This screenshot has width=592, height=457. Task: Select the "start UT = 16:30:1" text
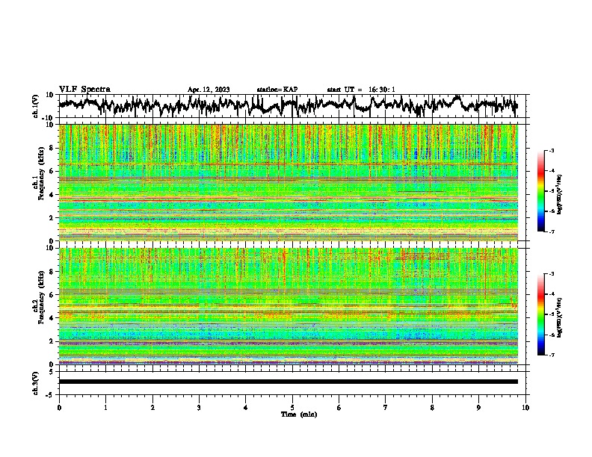[x=361, y=90]
